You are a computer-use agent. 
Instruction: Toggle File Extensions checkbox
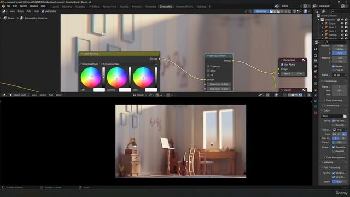pyautogui.click(x=334, y=121)
